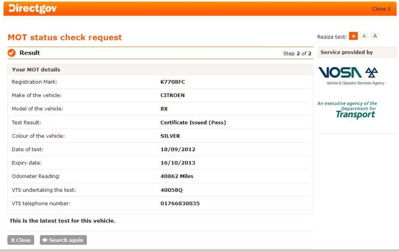Click the vehicle model BX value
This screenshot has height=251, width=399.
click(164, 109)
